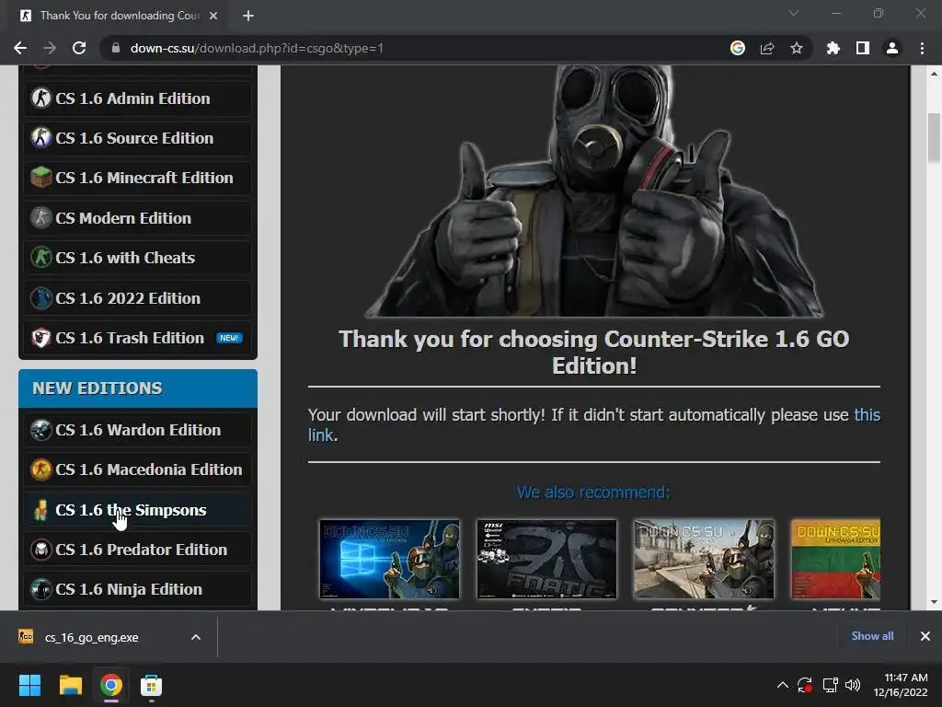
Task: Click the Predator Edition icon
Action: click(40, 550)
